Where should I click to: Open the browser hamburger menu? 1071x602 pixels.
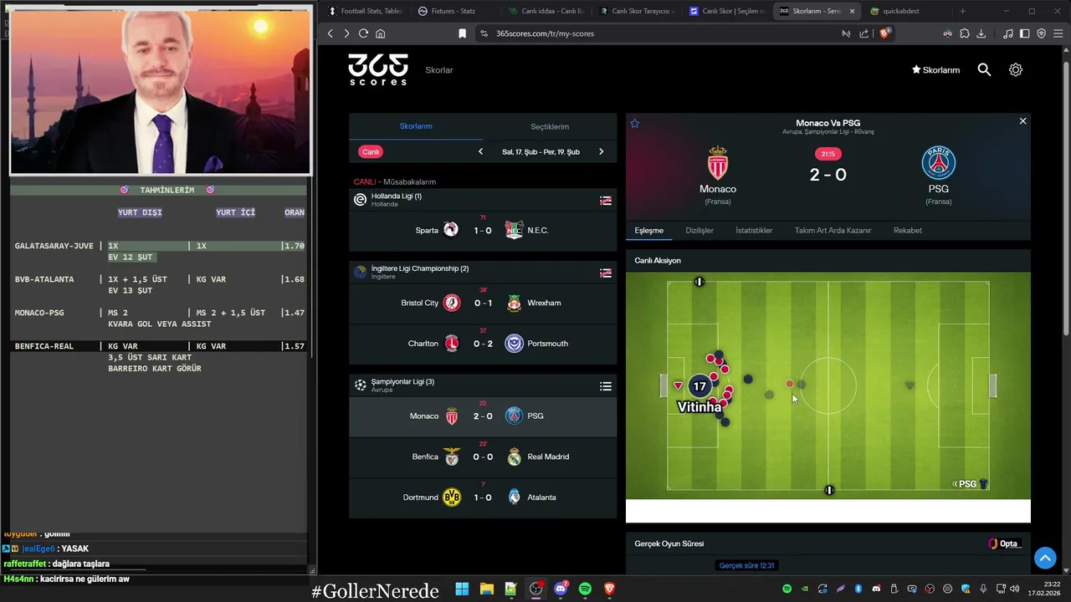tap(1058, 33)
